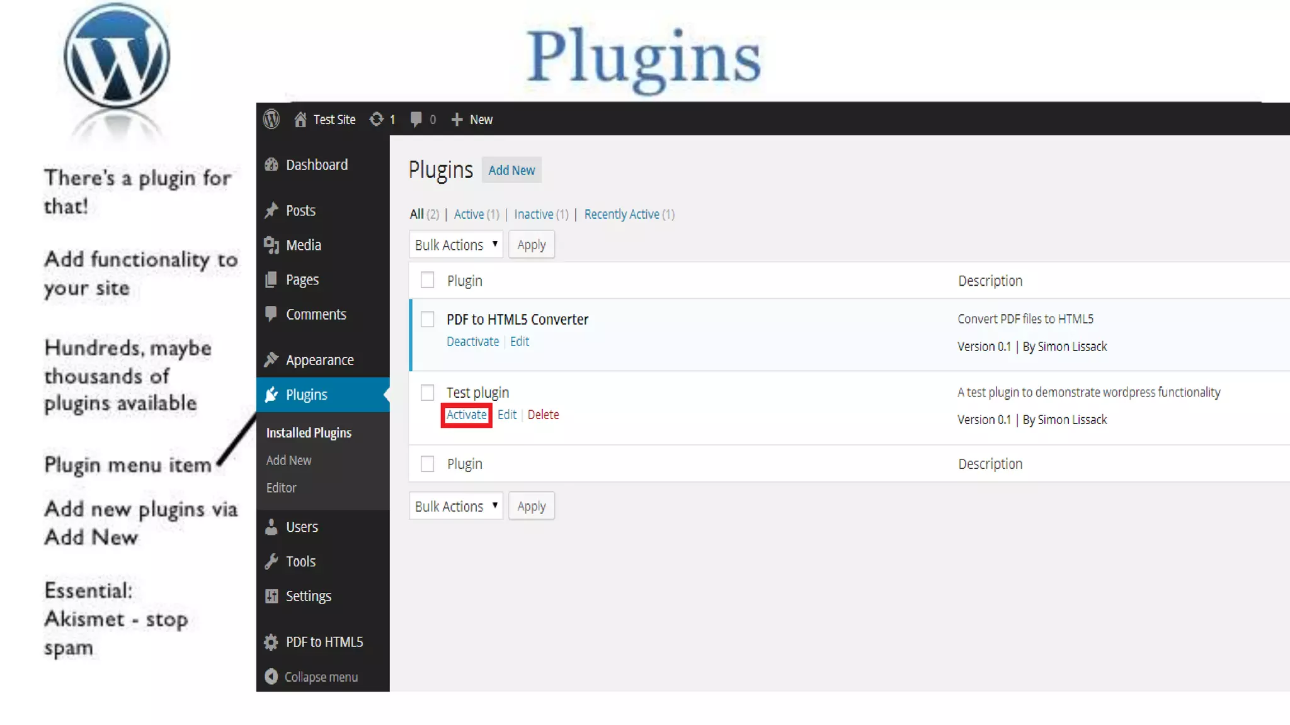This screenshot has height=725, width=1290.
Task: Click the Add New button beside Plugins heading
Action: [x=511, y=171]
